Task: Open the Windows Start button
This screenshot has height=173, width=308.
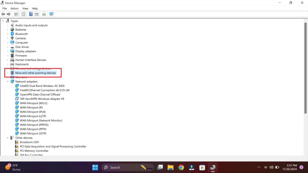Action: [x=95, y=167]
